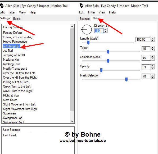Decrease Length value with down arrow

point(153,41)
